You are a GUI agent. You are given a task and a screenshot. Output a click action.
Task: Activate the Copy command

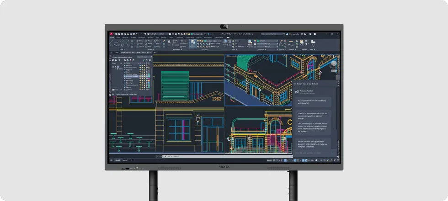coord(140,44)
